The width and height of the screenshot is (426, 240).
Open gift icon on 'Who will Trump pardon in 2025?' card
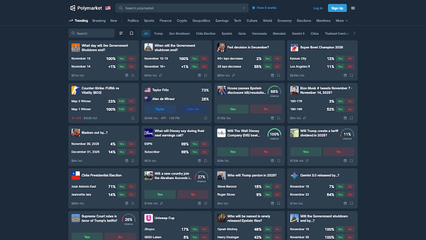[272, 204]
